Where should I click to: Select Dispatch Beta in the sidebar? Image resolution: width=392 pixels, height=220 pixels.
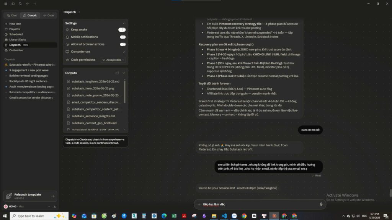point(30,45)
